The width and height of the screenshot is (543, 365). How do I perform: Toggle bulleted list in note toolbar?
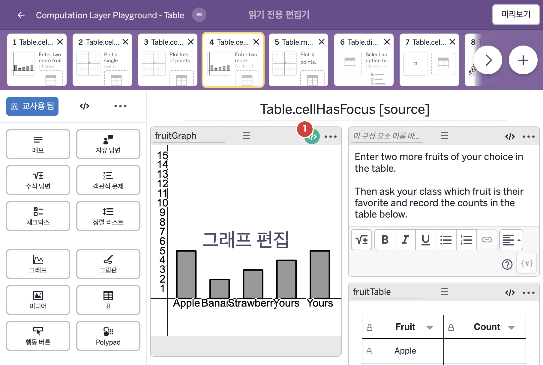click(446, 240)
